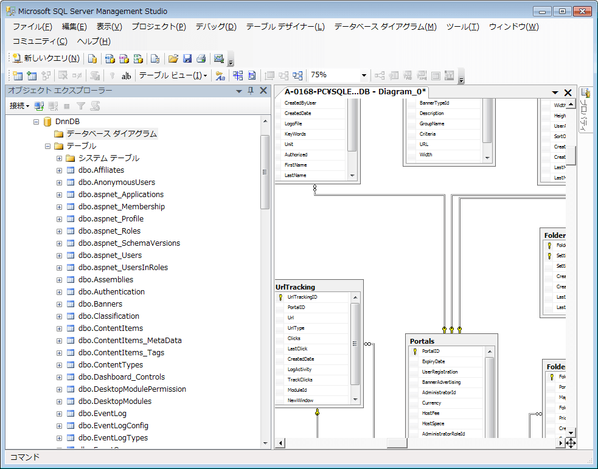Expand the システム テーブル folder
Viewport: 598px width, 469px height.
coord(59,158)
